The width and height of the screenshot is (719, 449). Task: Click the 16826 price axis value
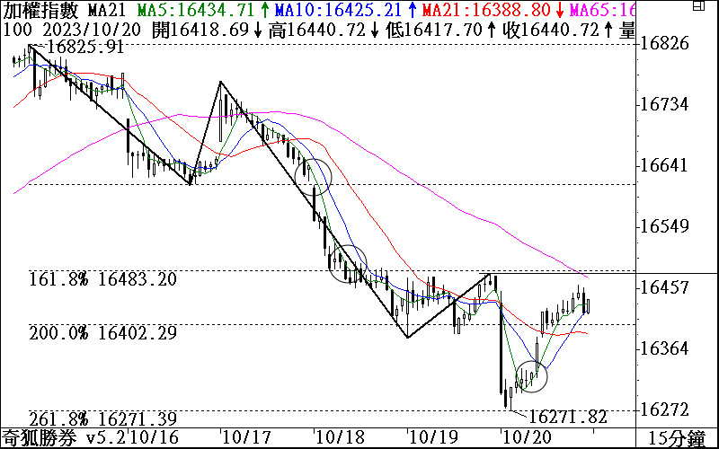click(664, 44)
